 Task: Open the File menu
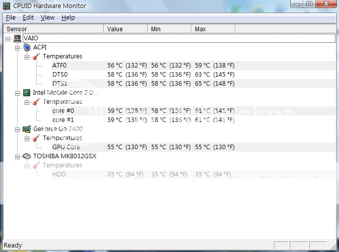(x=11, y=18)
